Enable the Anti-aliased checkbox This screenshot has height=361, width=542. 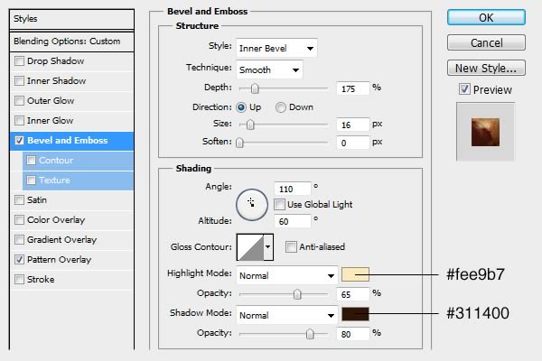(x=291, y=246)
